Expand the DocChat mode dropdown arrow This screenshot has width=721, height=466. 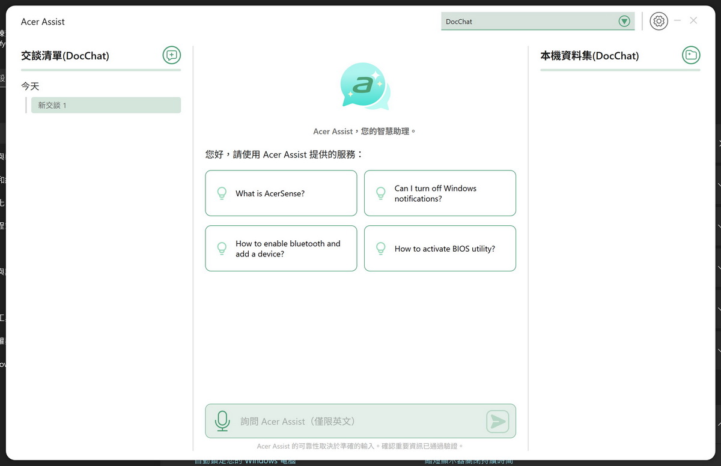624,22
